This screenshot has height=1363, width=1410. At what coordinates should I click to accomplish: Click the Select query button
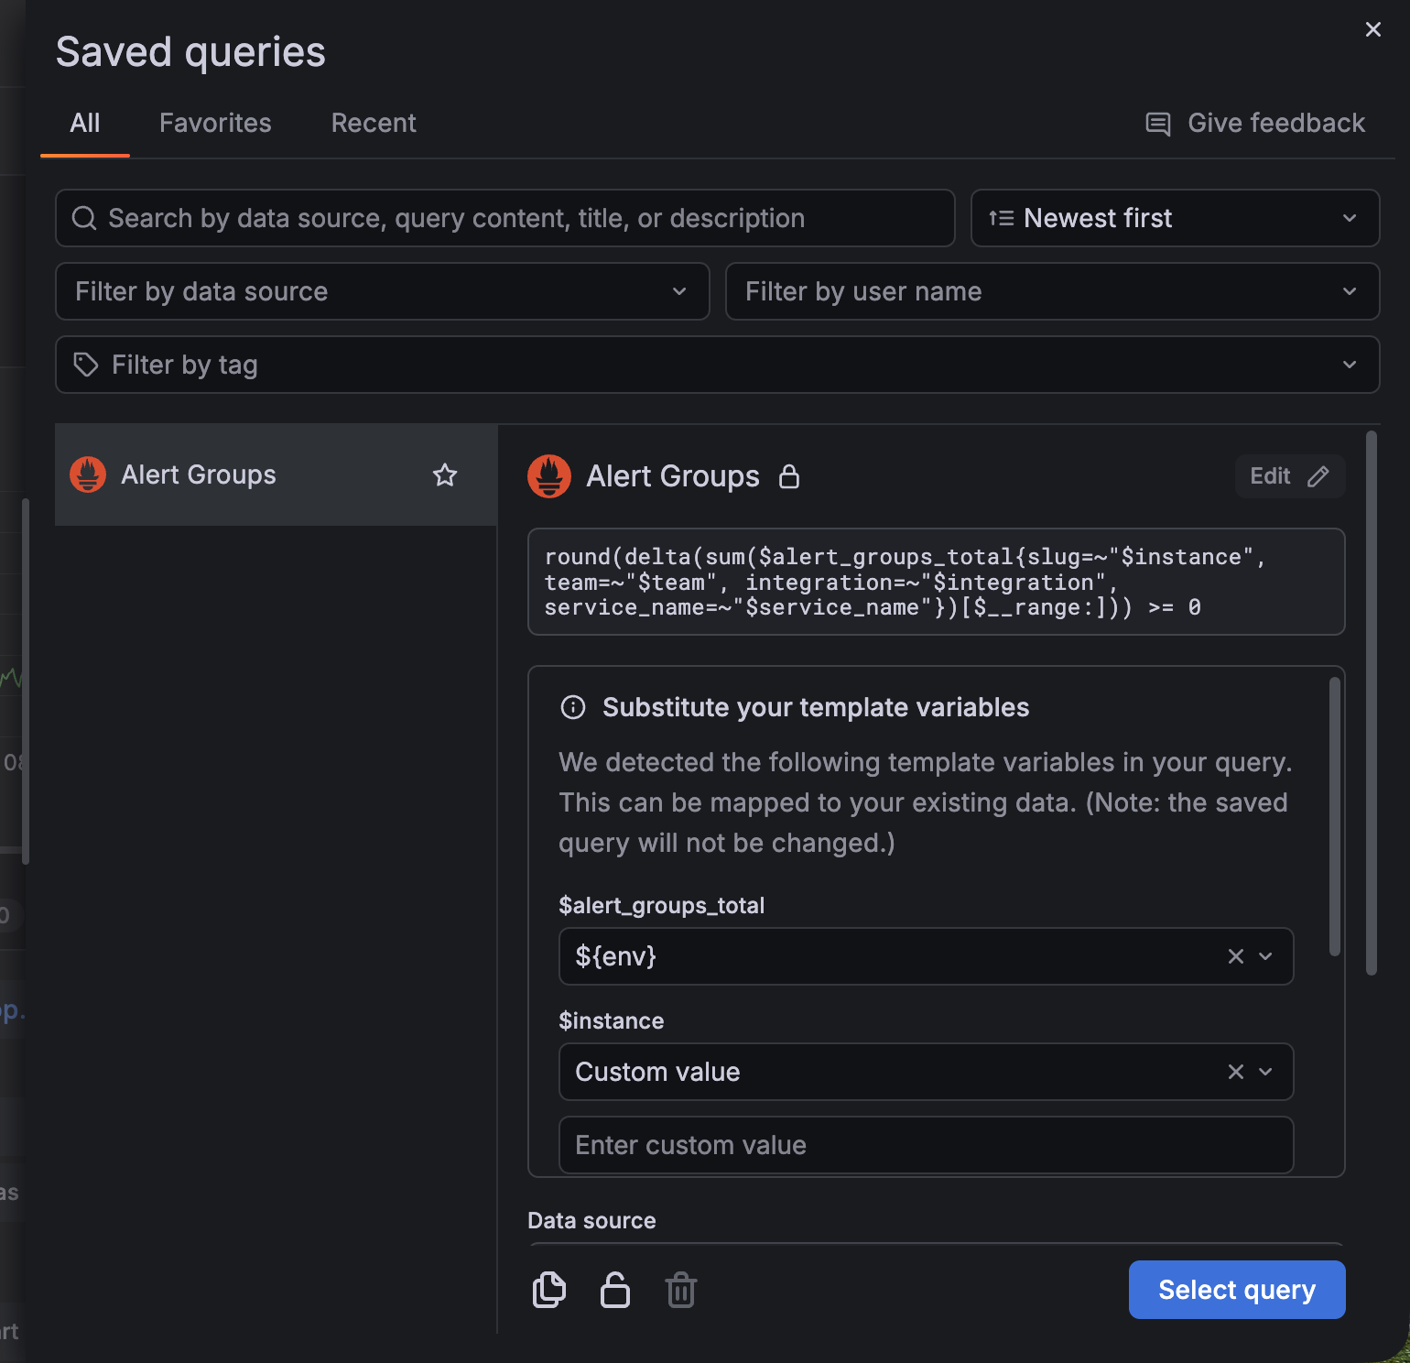(x=1237, y=1290)
